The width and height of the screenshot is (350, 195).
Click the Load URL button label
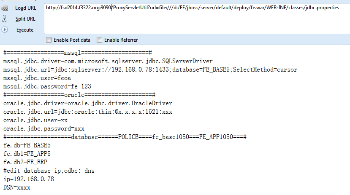[x=26, y=8]
